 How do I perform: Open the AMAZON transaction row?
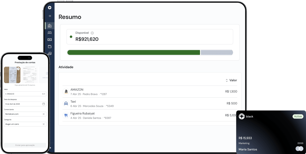tap(150, 91)
